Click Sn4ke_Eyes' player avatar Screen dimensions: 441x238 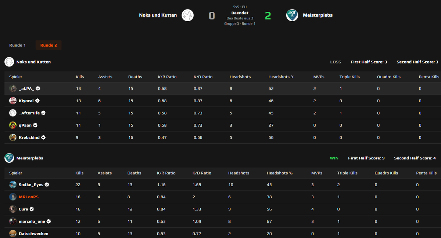(x=12, y=184)
